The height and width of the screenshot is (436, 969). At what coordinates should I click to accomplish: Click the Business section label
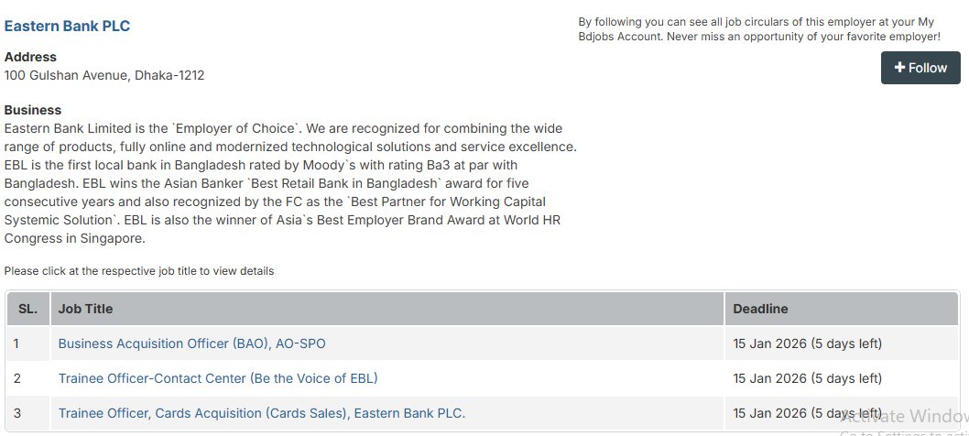[x=33, y=110]
